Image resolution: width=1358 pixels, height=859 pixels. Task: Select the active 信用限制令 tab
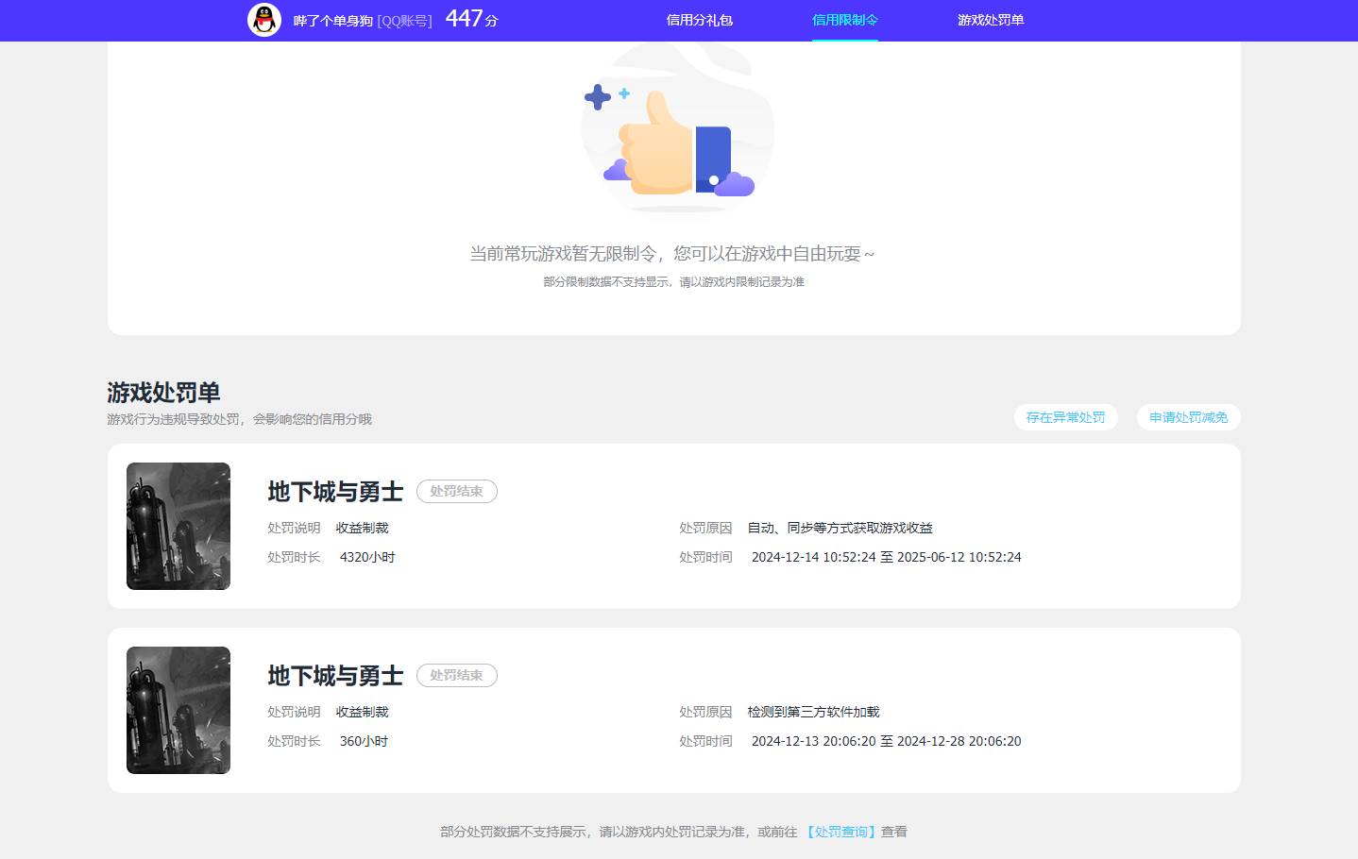point(844,20)
